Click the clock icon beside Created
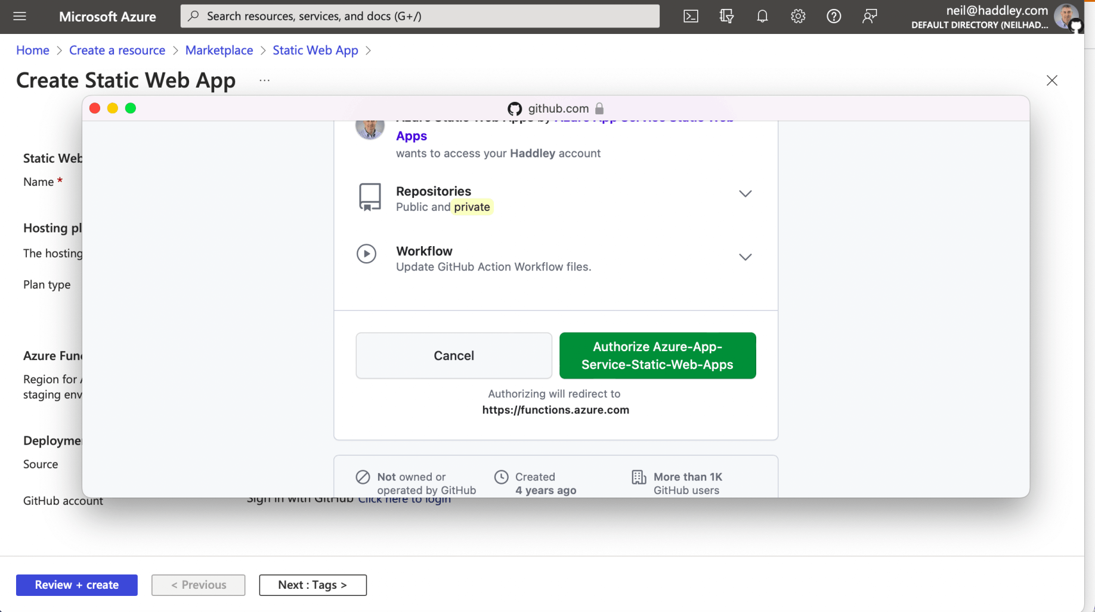 [502, 477]
